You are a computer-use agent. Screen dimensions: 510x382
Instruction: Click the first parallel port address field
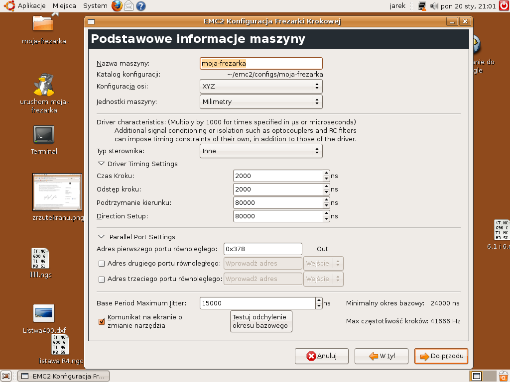(263, 249)
